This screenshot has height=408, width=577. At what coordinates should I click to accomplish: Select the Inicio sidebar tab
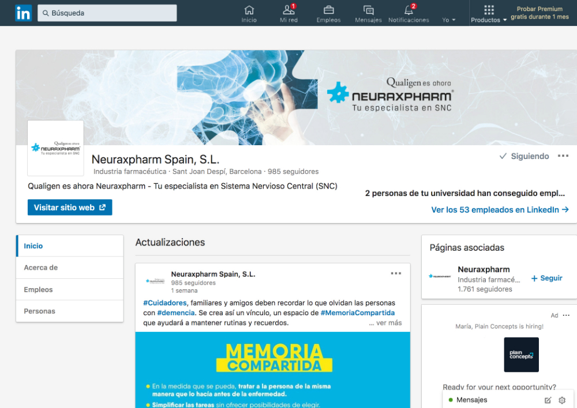click(70, 246)
